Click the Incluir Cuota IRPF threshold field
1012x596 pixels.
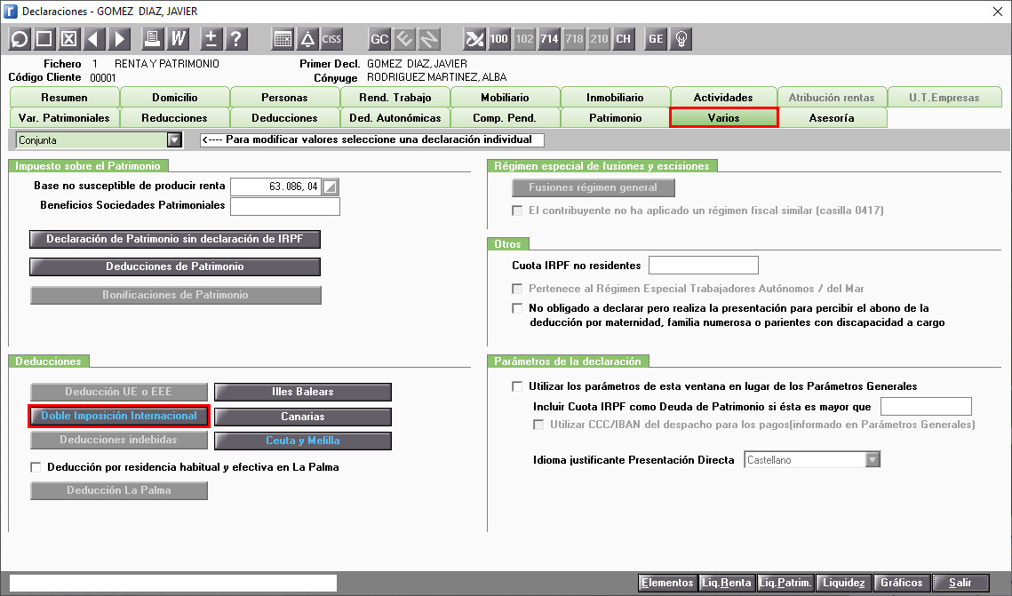point(926,407)
